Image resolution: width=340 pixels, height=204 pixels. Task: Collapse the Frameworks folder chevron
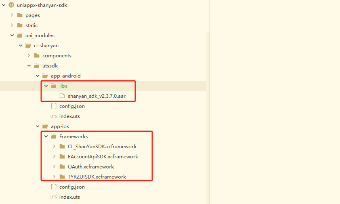46,136
